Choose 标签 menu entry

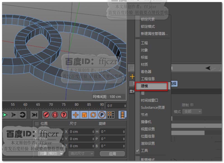[x=144, y=57]
